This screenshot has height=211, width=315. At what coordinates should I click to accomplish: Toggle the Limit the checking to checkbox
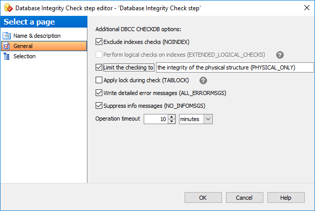99,67
